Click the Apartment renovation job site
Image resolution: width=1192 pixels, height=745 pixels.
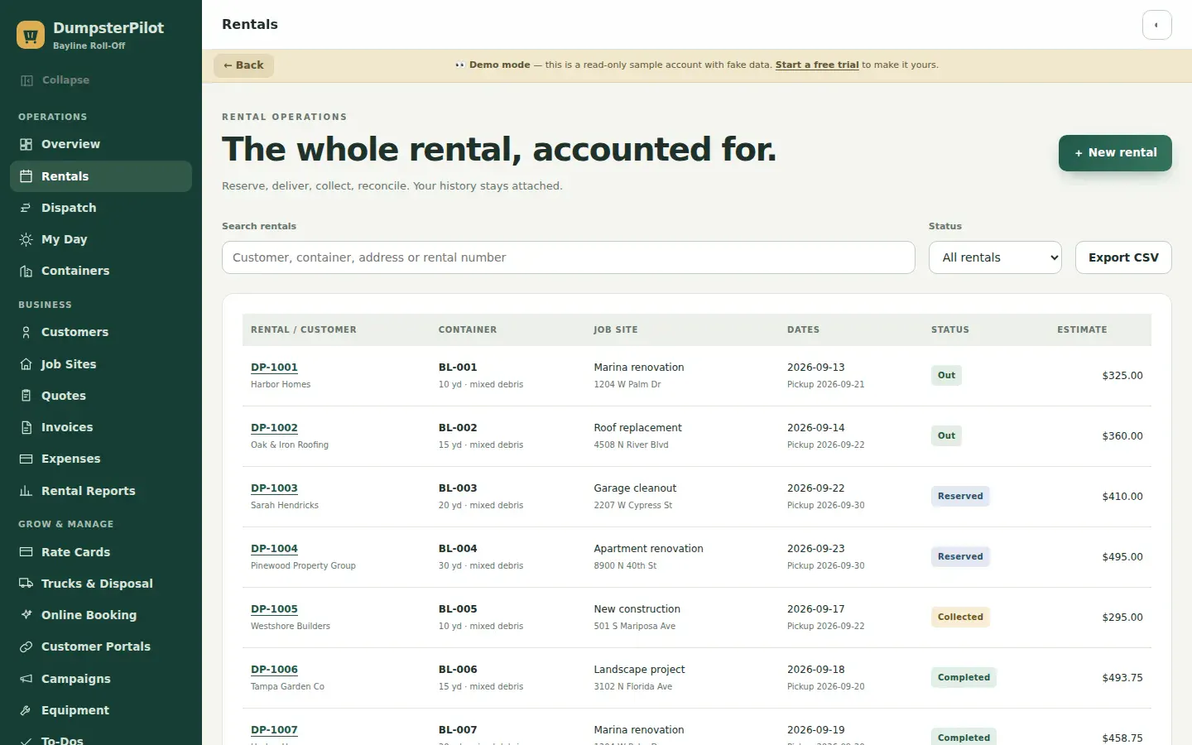coord(648,549)
